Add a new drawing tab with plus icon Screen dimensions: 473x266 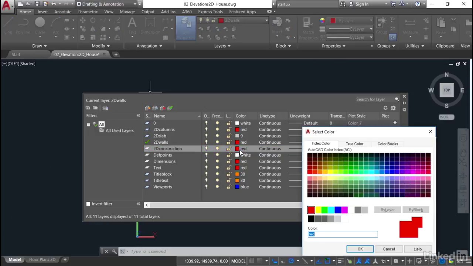coord(116,54)
